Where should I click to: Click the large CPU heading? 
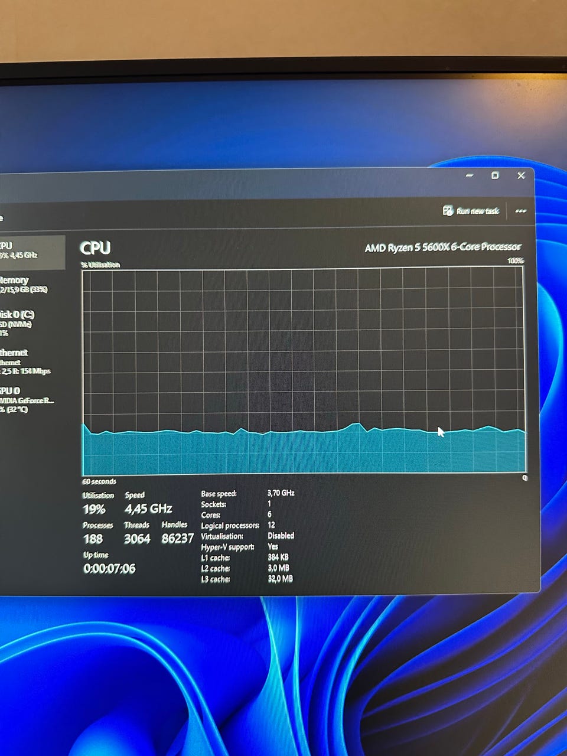pos(95,248)
